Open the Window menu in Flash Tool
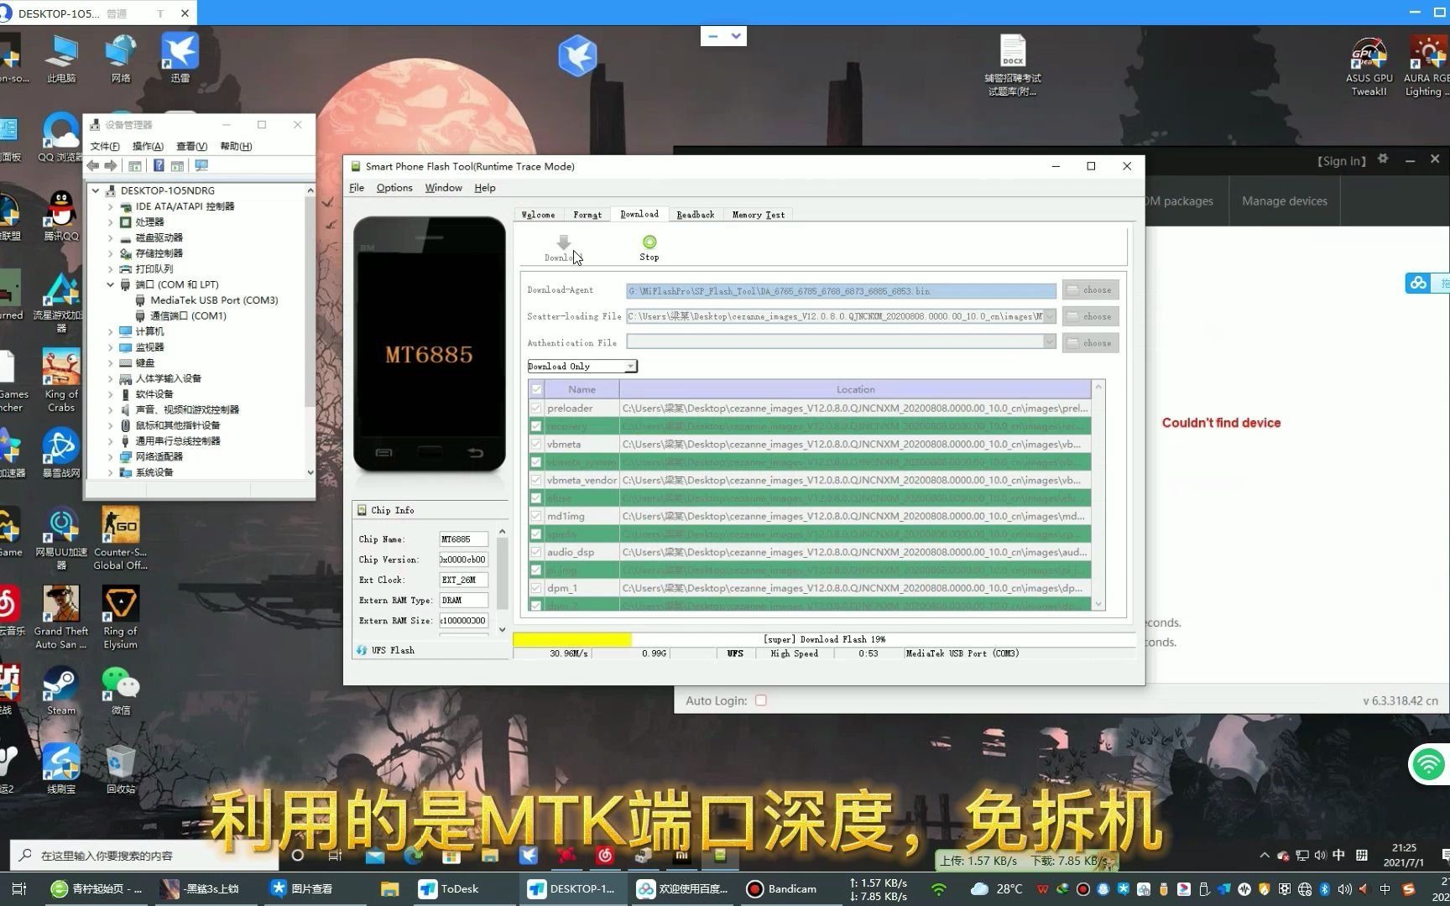The width and height of the screenshot is (1450, 906). pos(443,188)
